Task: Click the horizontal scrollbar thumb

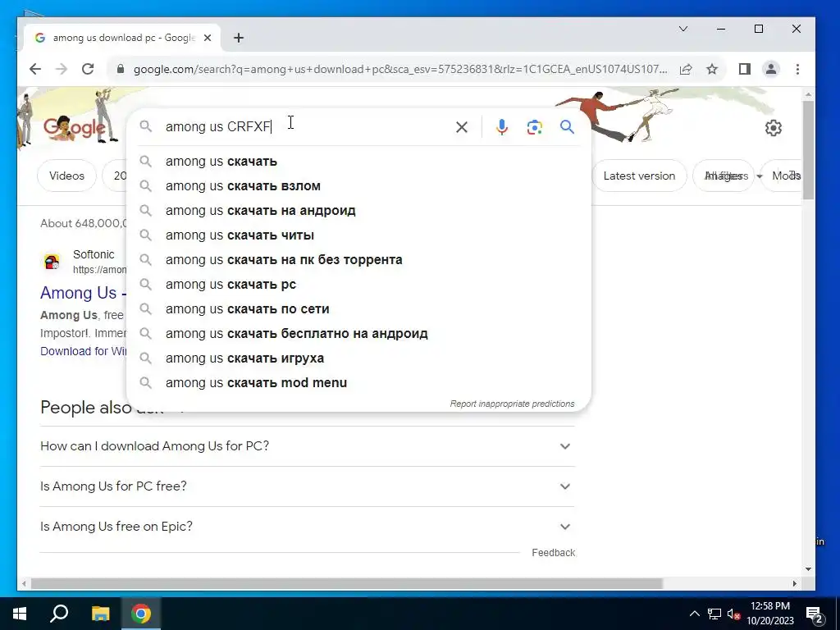Action: coord(347,583)
